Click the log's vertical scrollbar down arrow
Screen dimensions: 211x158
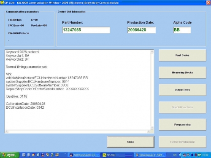coord(152,128)
